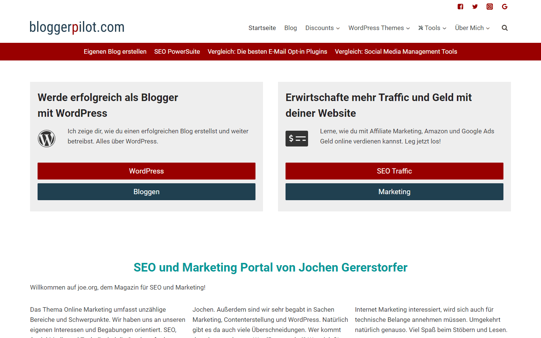Click the Marketing button
Image resolution: width=541 pixels, height=338 pixels.
394,192
